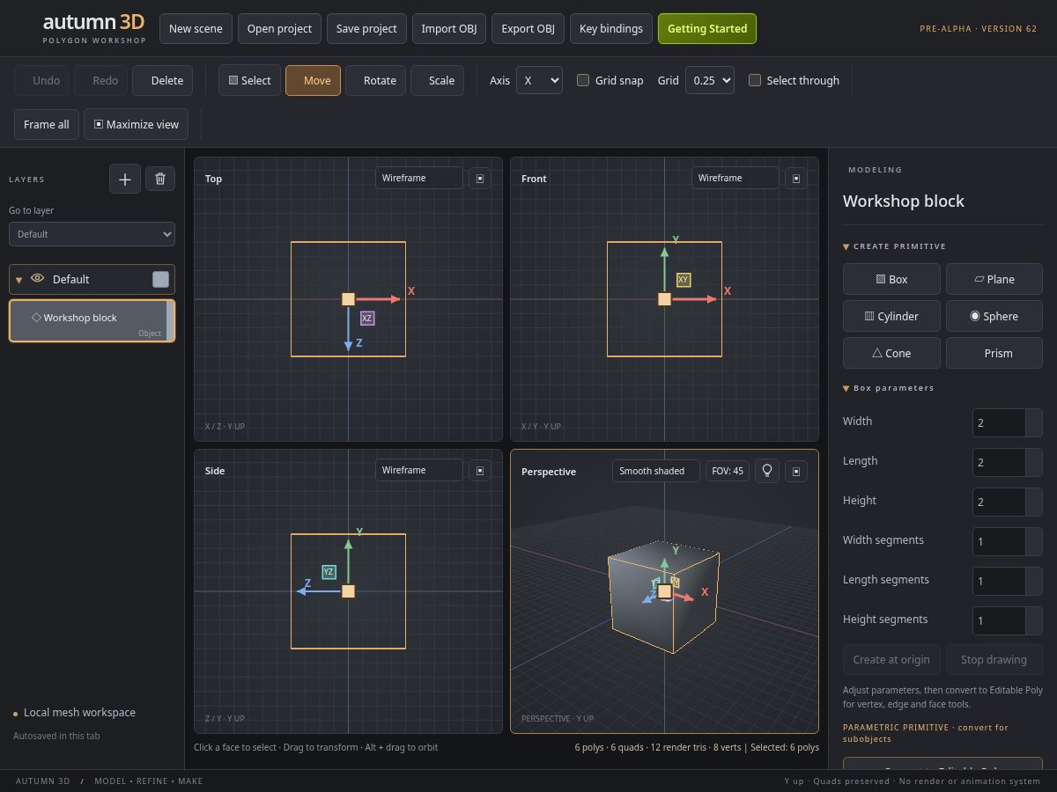Click the Maximize view toolbar button
The width and height of the screenshot is (1057, 792).
pos(137,124)
